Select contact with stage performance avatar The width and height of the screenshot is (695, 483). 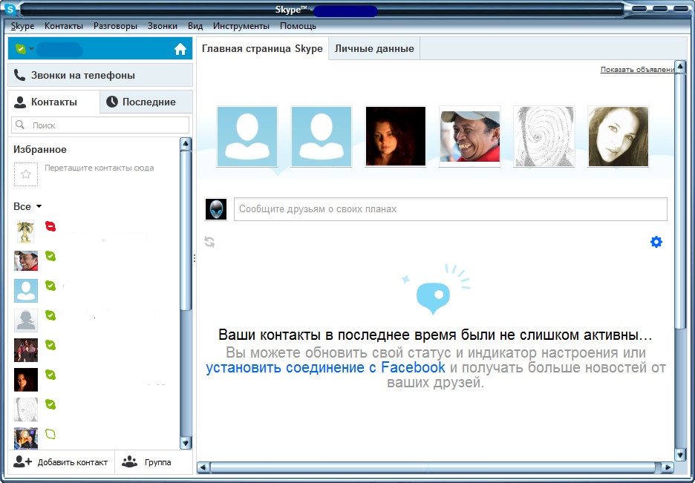pos(26,349)
